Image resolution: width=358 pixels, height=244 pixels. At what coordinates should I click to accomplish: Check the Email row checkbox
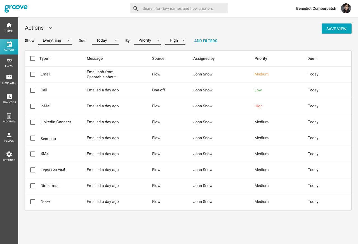point(33,74)
